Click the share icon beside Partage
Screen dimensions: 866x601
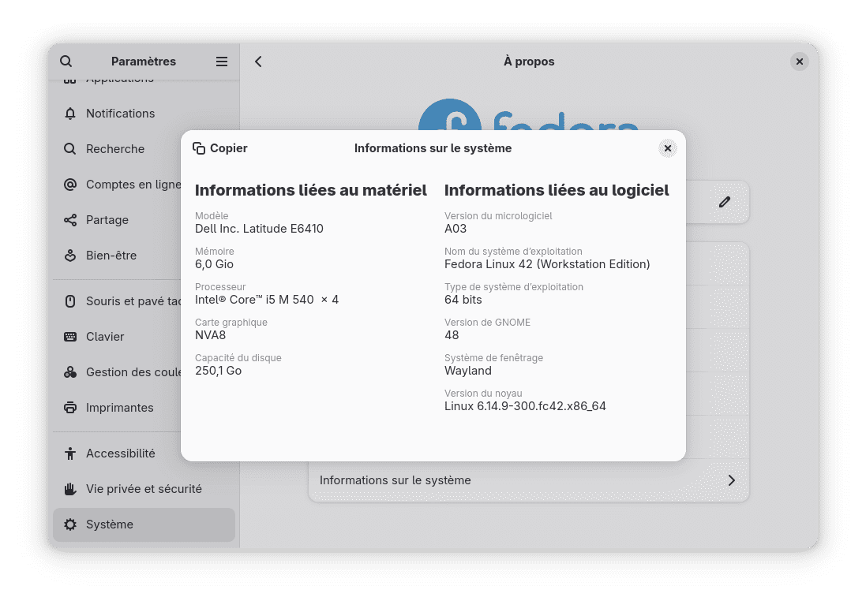pos(70,219)
